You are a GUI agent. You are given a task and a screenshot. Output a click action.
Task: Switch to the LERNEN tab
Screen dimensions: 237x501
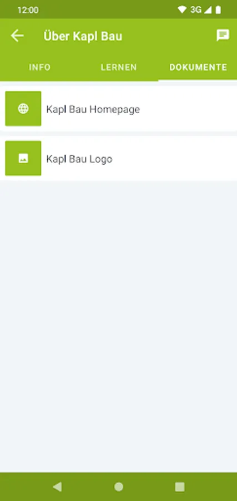[x=119, y=67]
